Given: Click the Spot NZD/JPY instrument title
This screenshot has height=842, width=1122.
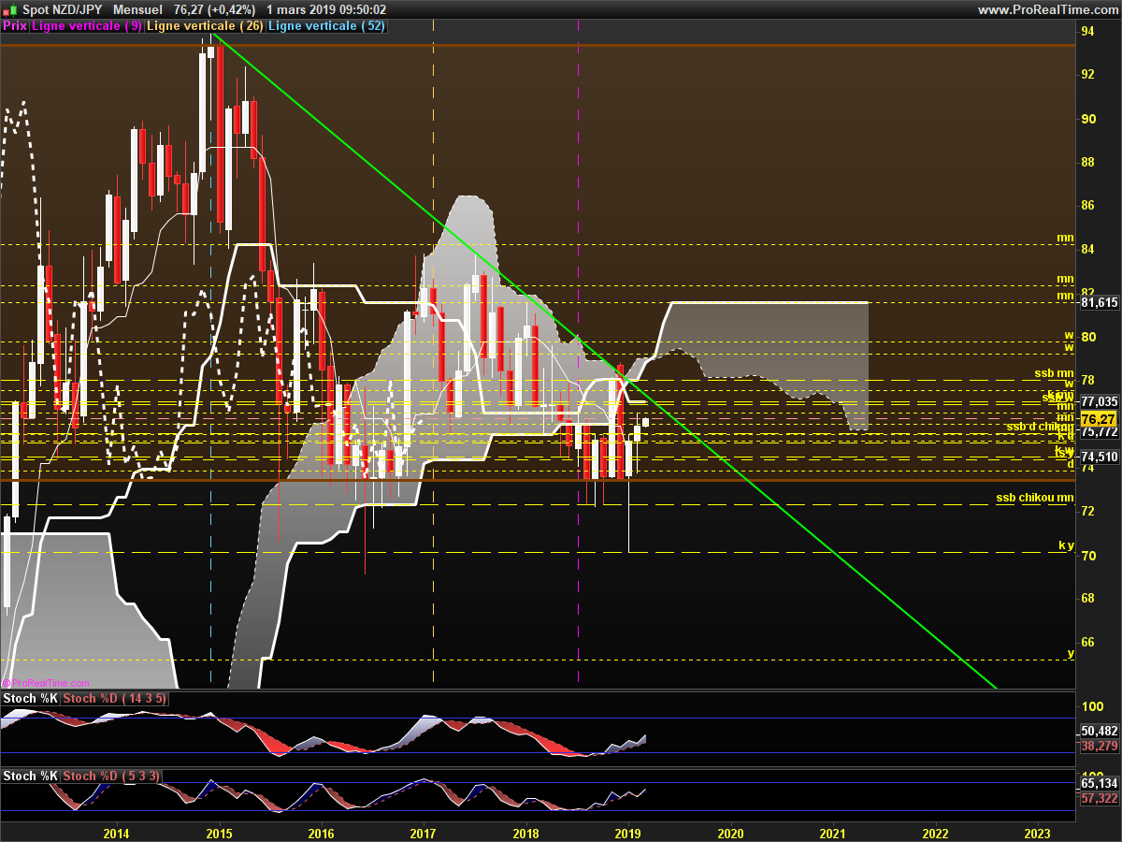Looking at the screenshot, I should coord(63,10).
